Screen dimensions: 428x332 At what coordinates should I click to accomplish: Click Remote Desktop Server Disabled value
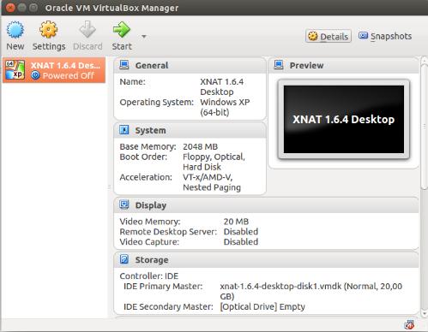pyautogui.click(x=241, y=232)
